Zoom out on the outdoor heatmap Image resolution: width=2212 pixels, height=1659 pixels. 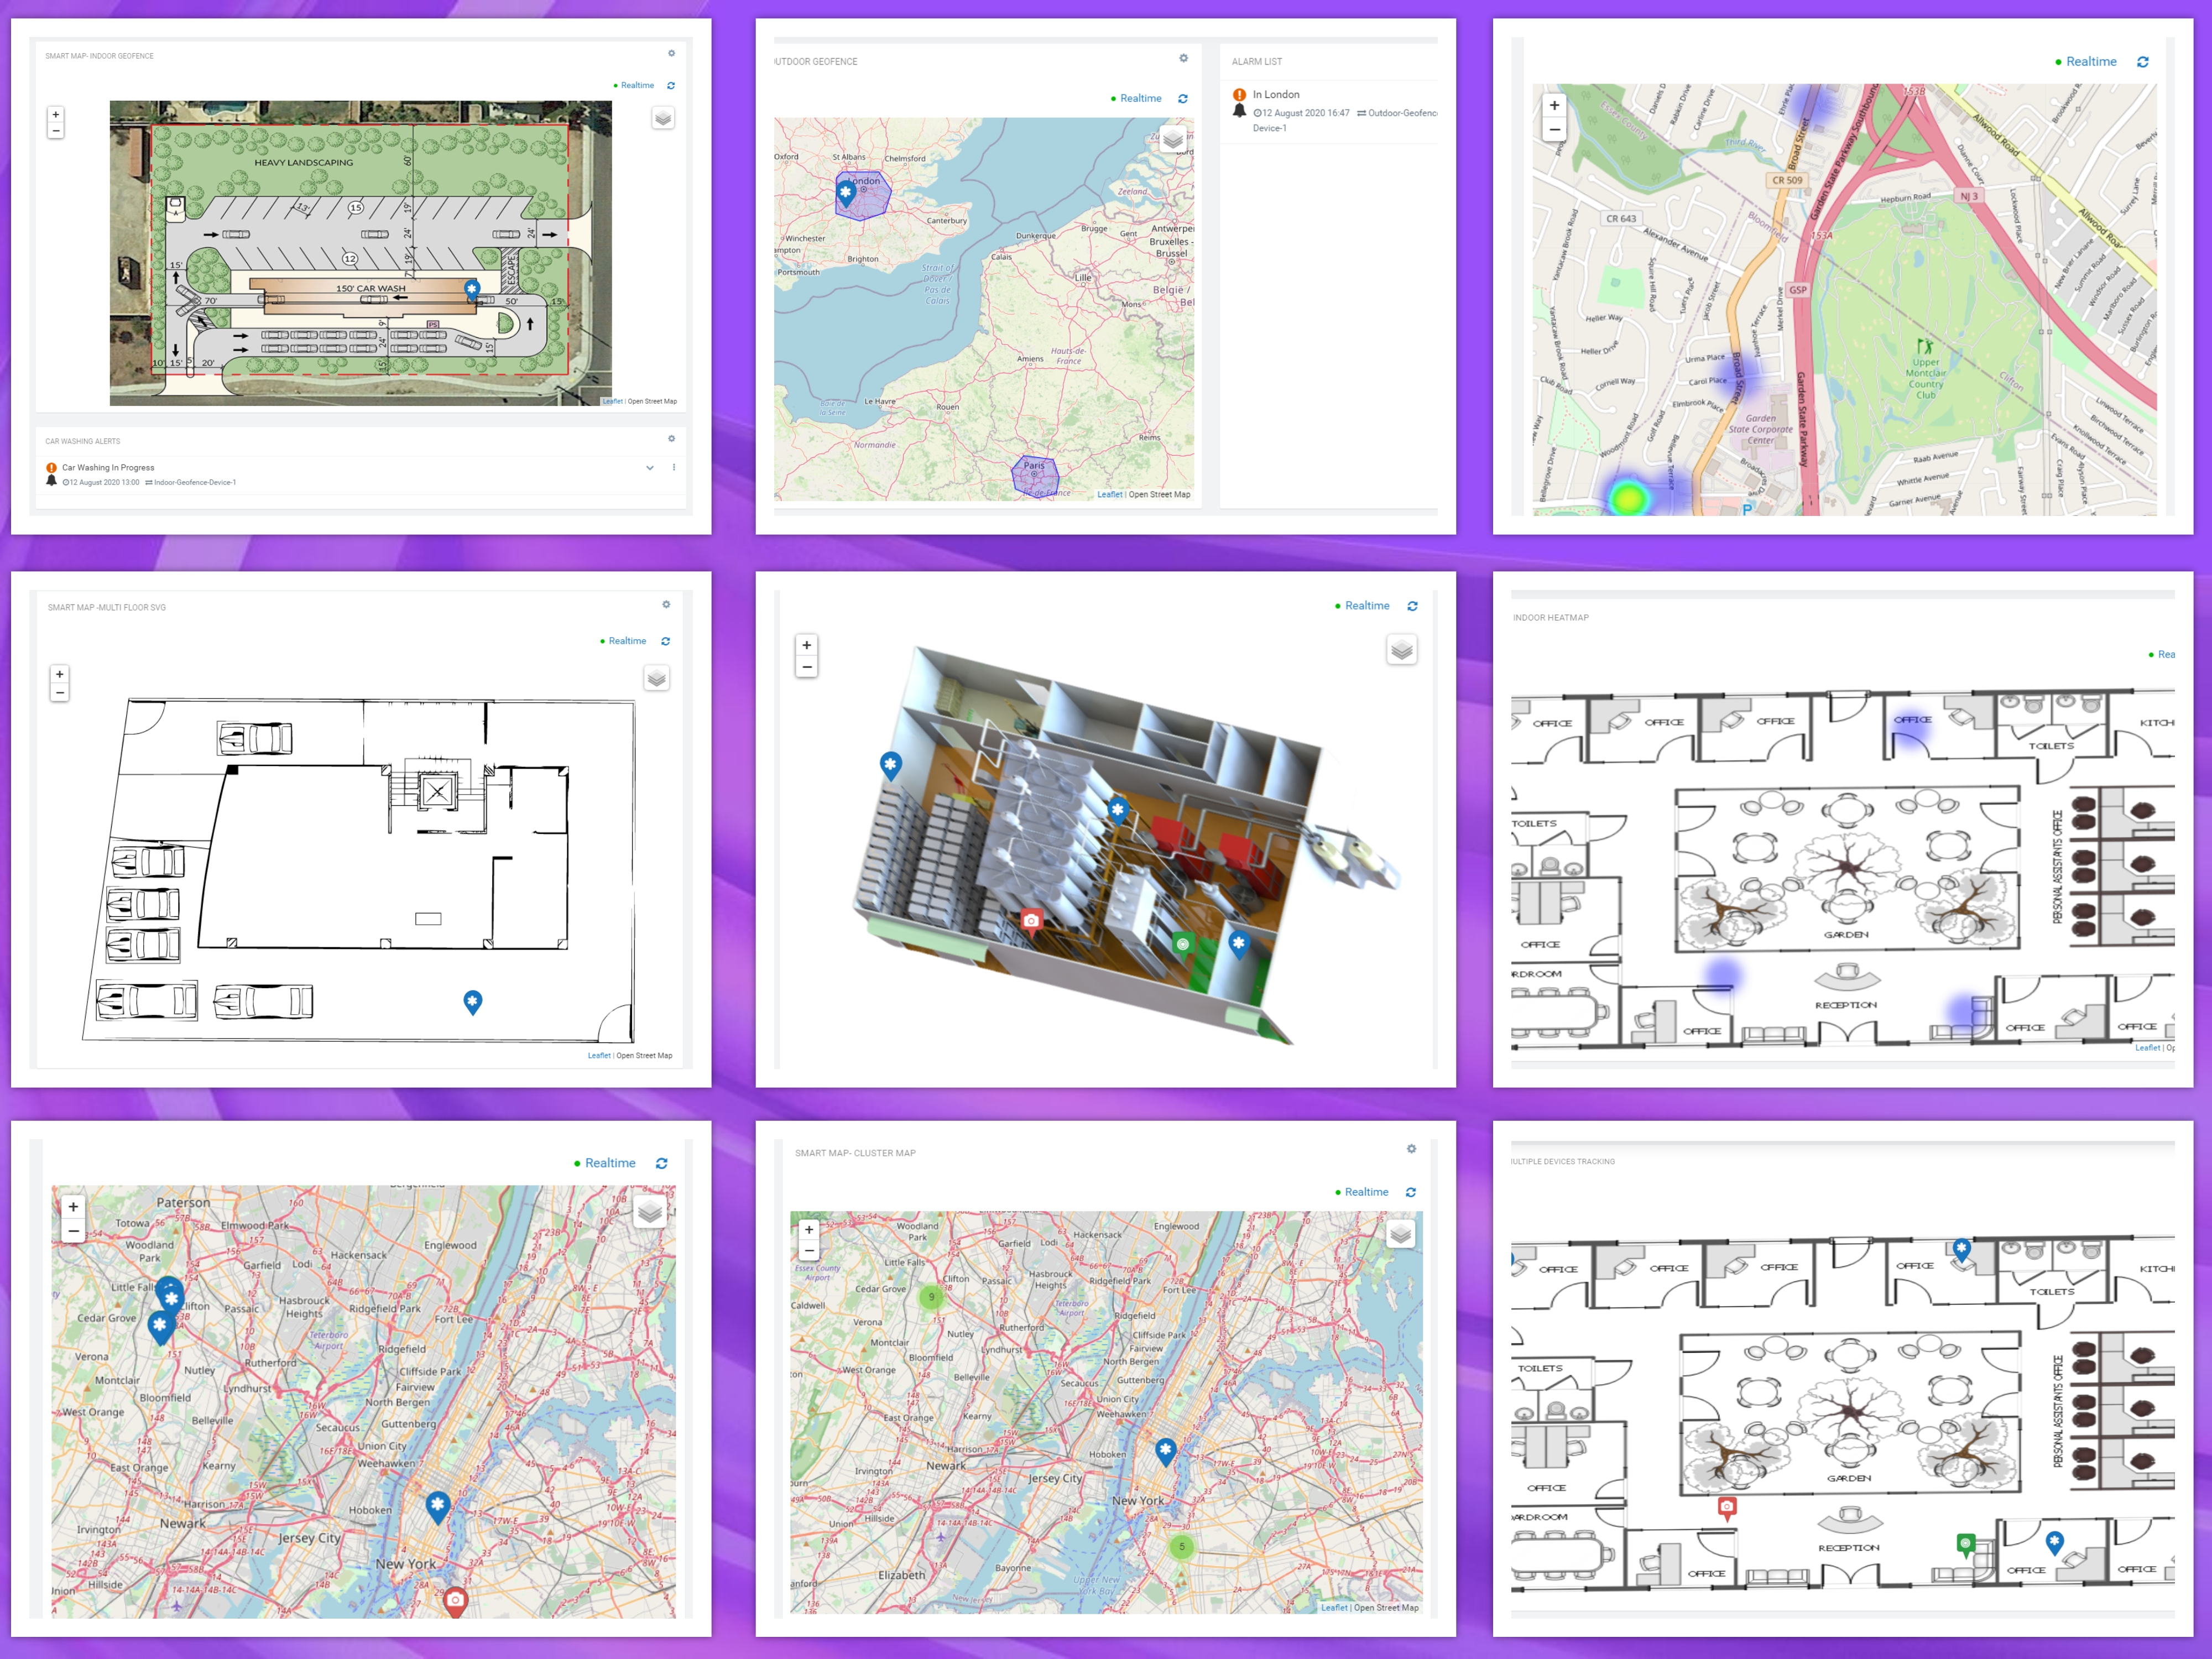(1554, 130)
